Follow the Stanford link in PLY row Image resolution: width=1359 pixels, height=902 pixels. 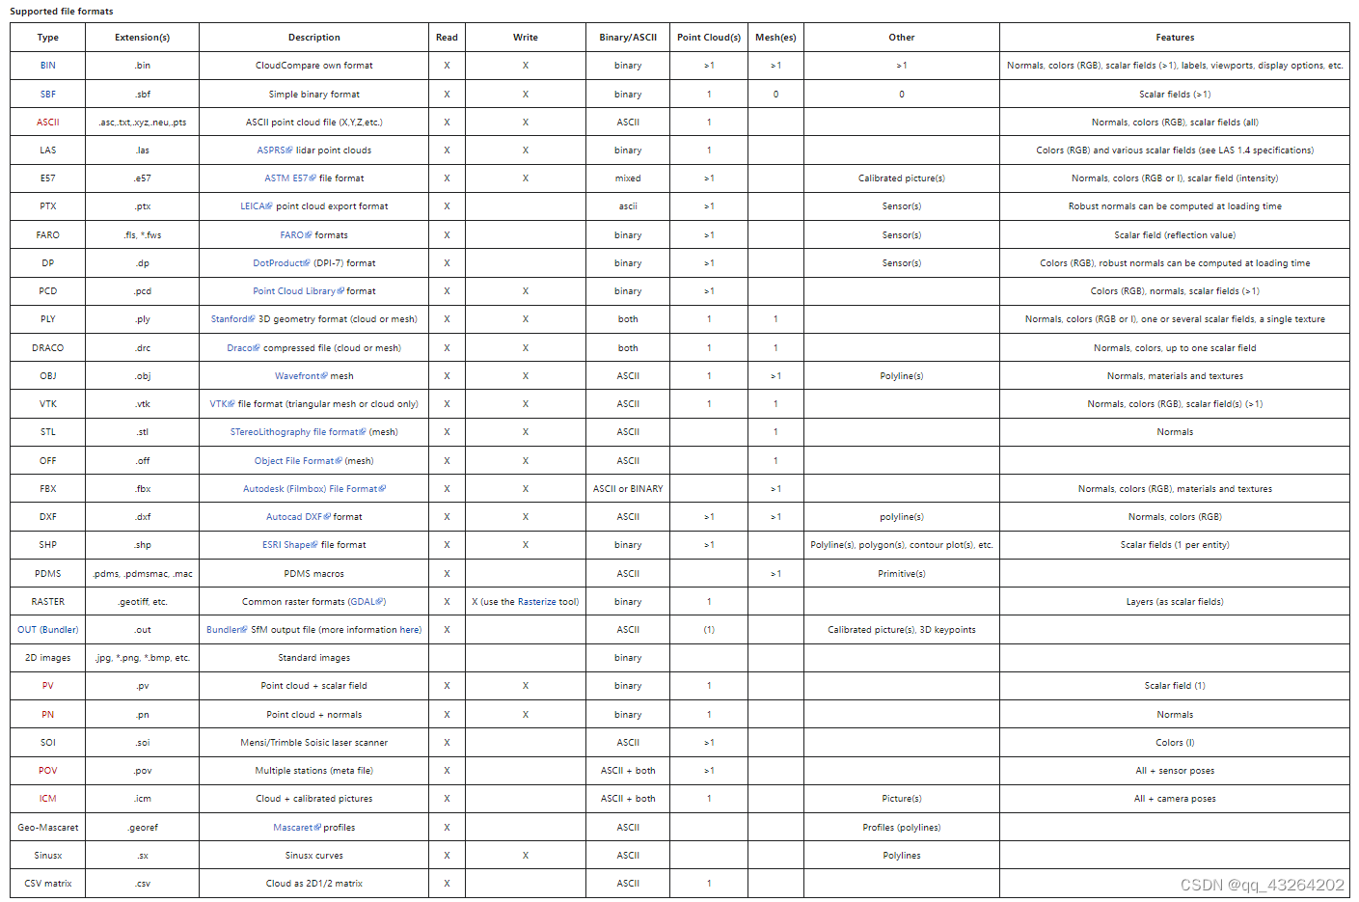click(232, 319)
